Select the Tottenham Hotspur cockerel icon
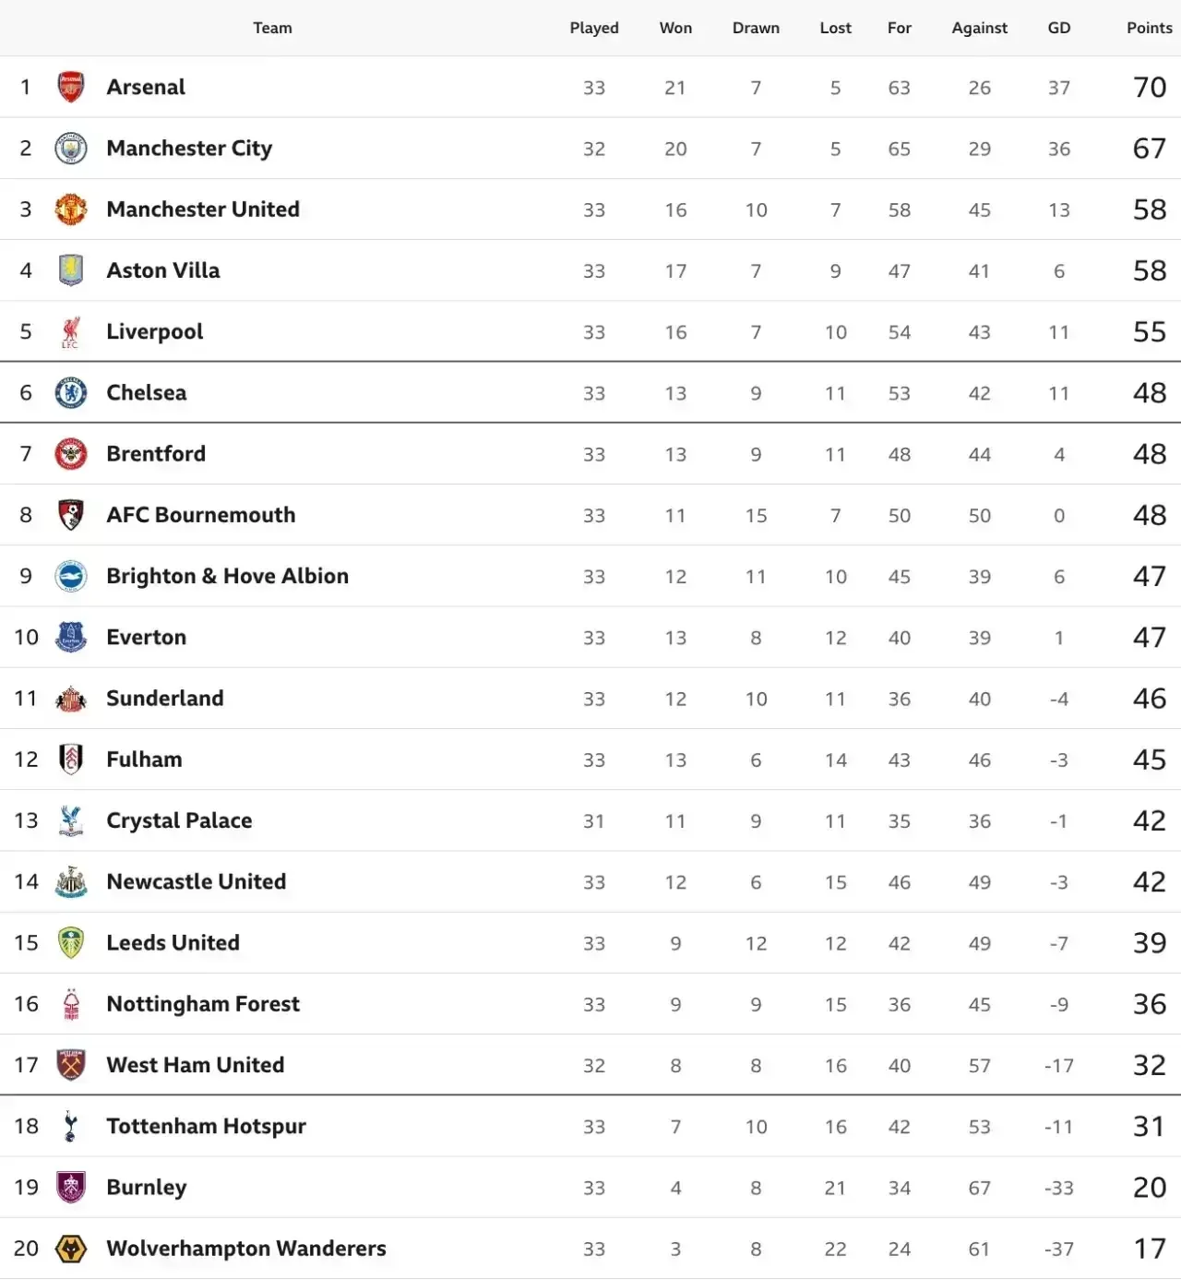The height and width of the screenshot is (1280, 1181). [71, 1127]
